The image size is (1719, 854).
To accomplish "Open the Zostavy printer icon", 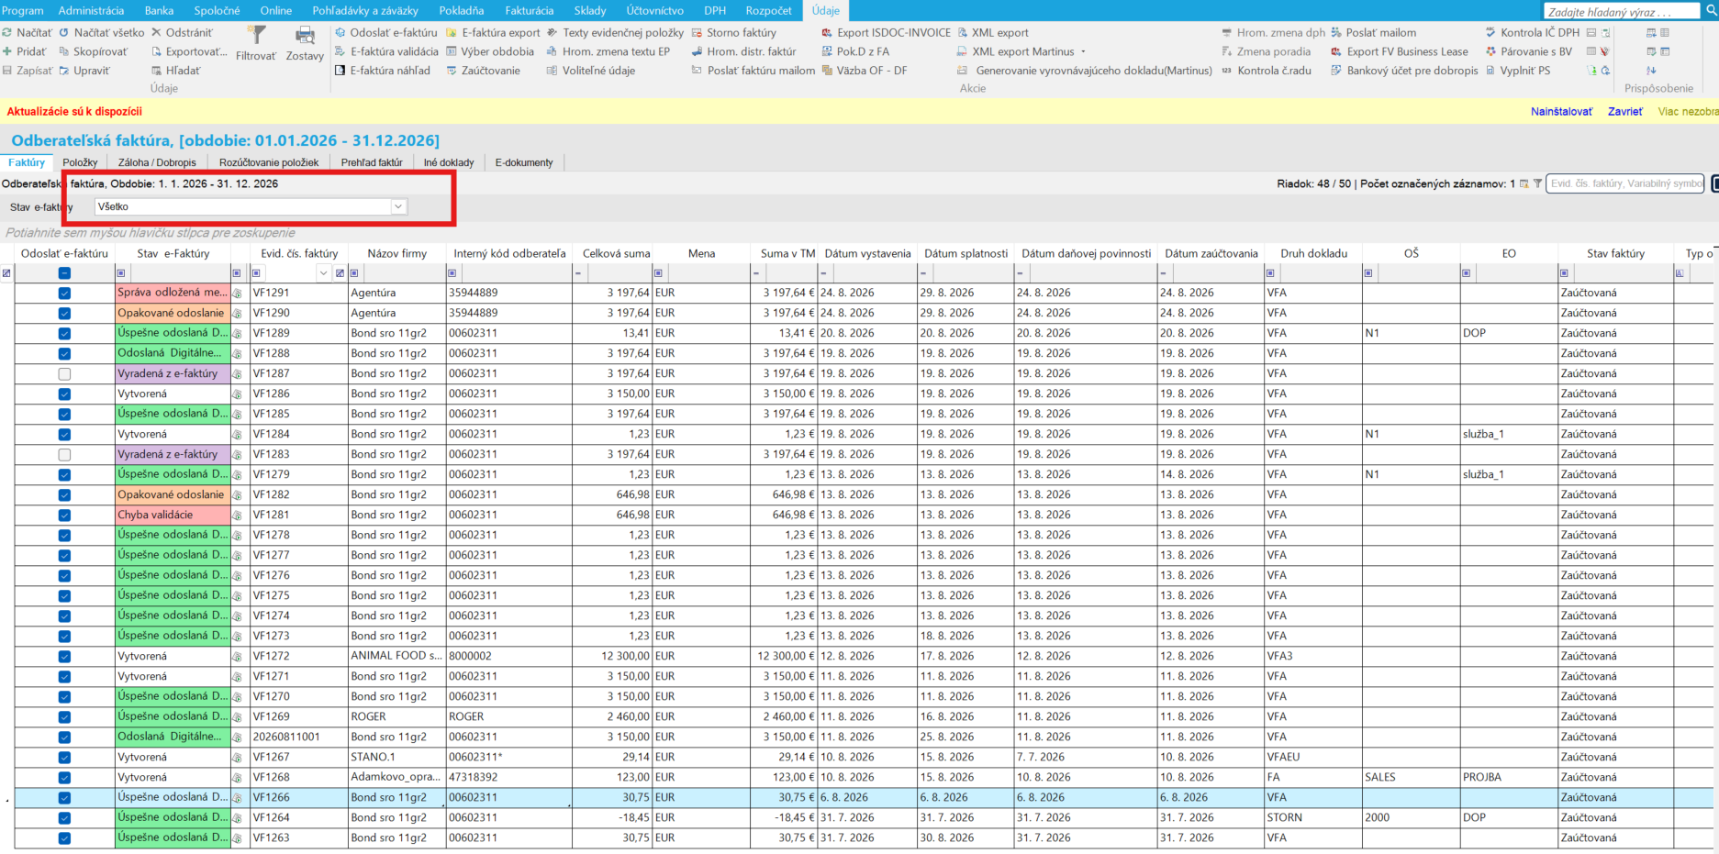I will 305,35.
